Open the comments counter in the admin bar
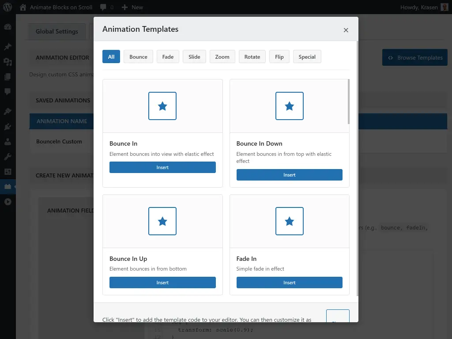452x339 pixels. (x=106, y=7)
